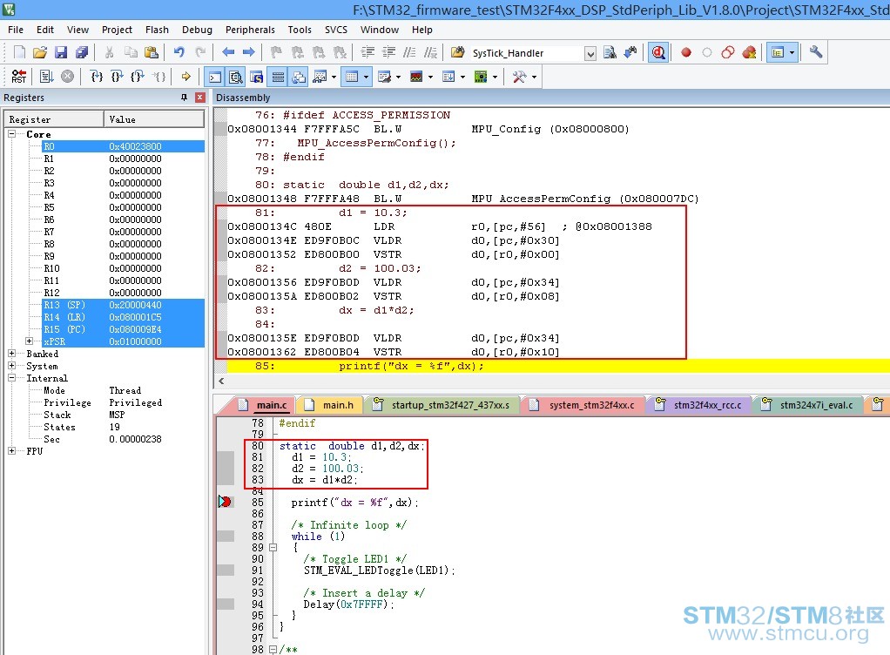
Task: Toggle the Start/Stop Debug Session button
Action: (657, 53)
